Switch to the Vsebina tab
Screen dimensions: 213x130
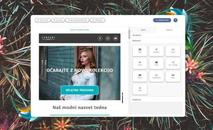pos(169,30)
